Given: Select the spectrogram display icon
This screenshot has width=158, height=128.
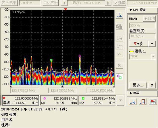Looking at the screenshot, I should [x=120, y=27].
